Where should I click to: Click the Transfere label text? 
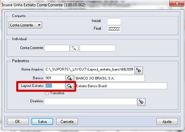point(57,93)
